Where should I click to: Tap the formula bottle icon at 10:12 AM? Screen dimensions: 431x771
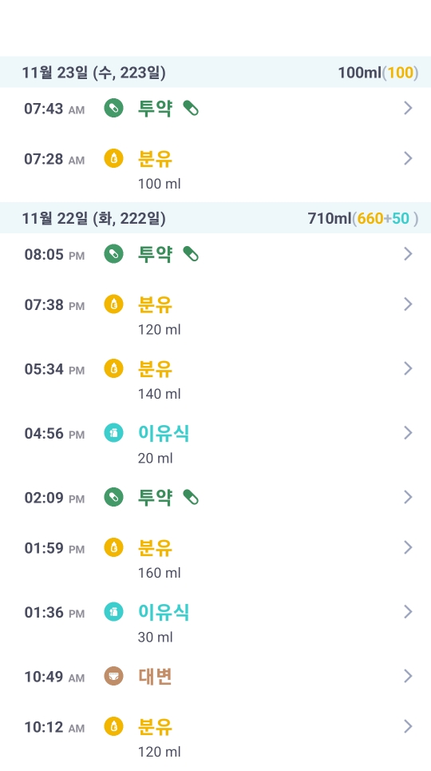pos(113,727)
